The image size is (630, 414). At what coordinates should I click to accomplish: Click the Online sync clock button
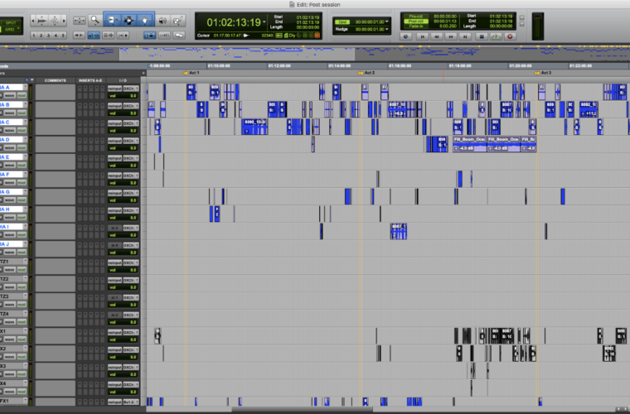pos(406,36)
